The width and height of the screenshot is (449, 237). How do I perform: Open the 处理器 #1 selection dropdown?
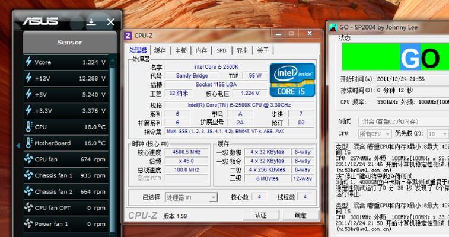(x=191, y=197)
